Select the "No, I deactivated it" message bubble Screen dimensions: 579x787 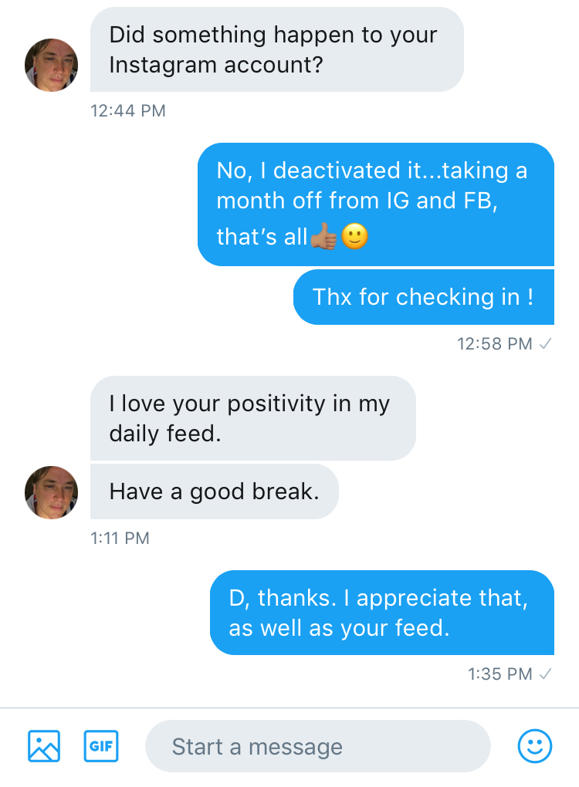click(375, 204)
